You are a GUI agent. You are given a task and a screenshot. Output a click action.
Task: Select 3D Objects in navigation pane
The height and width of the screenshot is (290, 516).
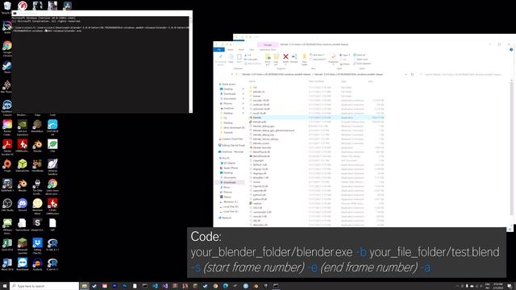[227, 163]
